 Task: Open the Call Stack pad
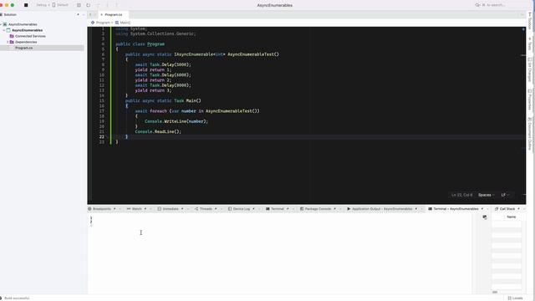click(507, 209)
